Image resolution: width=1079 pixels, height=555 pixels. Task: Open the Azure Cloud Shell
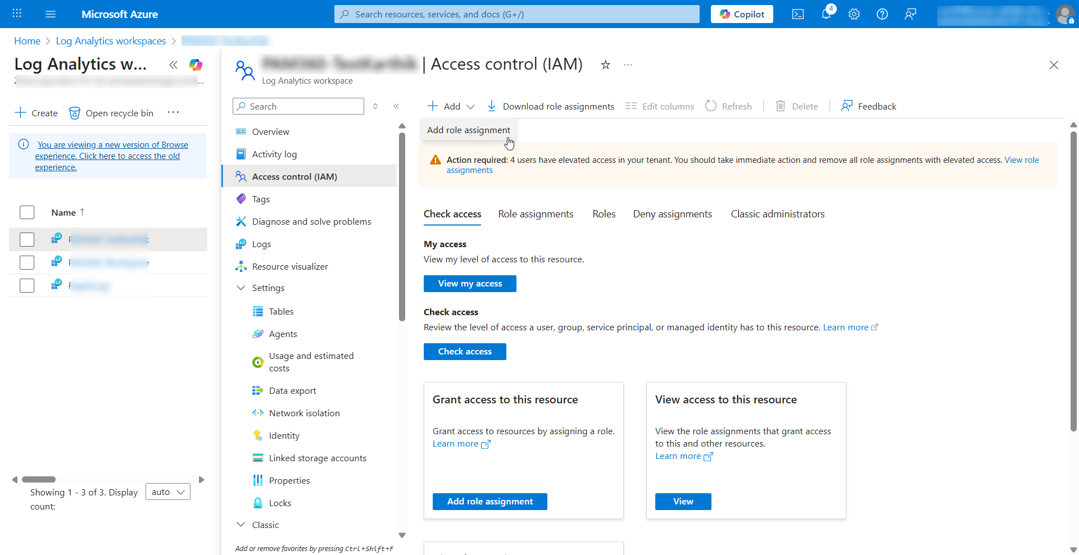pos(798,14)
